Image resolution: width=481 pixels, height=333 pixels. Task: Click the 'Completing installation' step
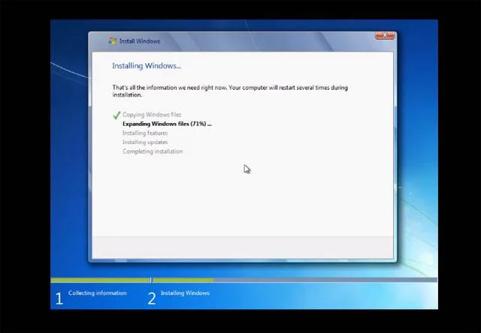(x=153, y=151)
